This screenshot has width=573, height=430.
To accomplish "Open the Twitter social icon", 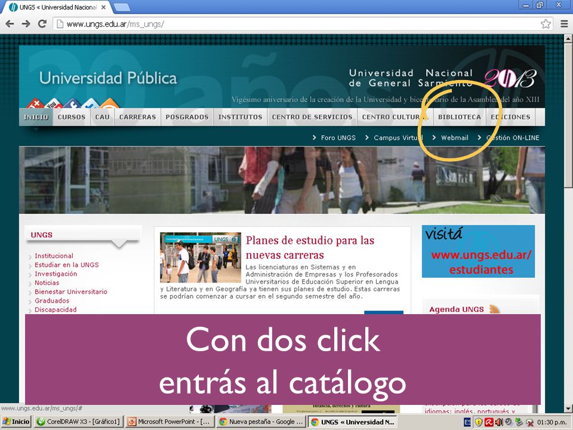I will [x=90, y=103].
